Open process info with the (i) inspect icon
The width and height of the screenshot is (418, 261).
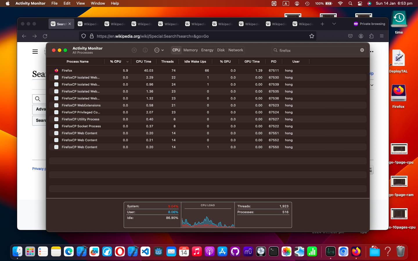(x=145, y=50)
